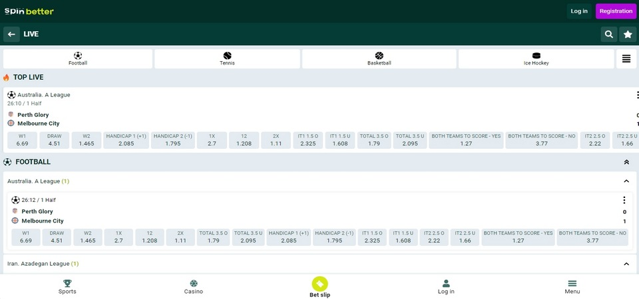Screen dimensions: 639x299
Task: Open favorites star icon in header
Action: tap(627, 34)
